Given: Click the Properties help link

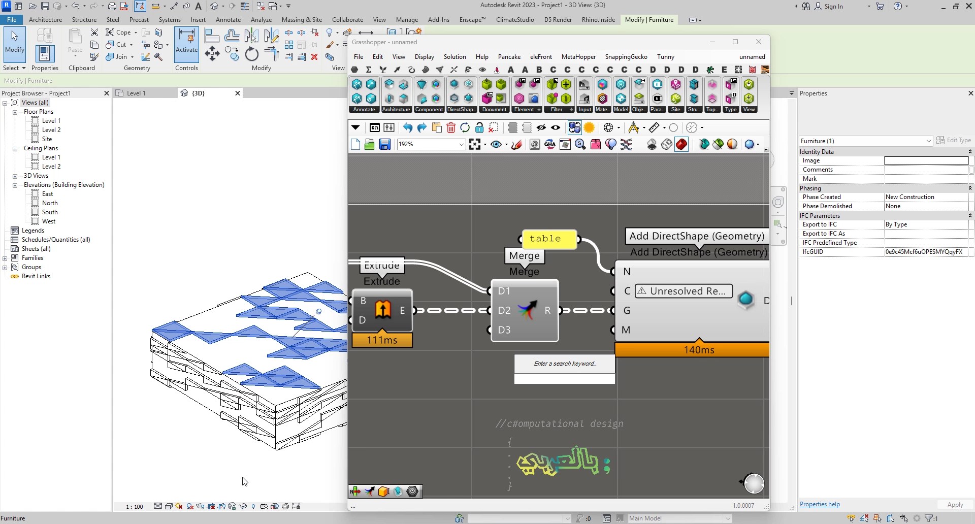Looking at the screenshot, I should coord(820,504).
